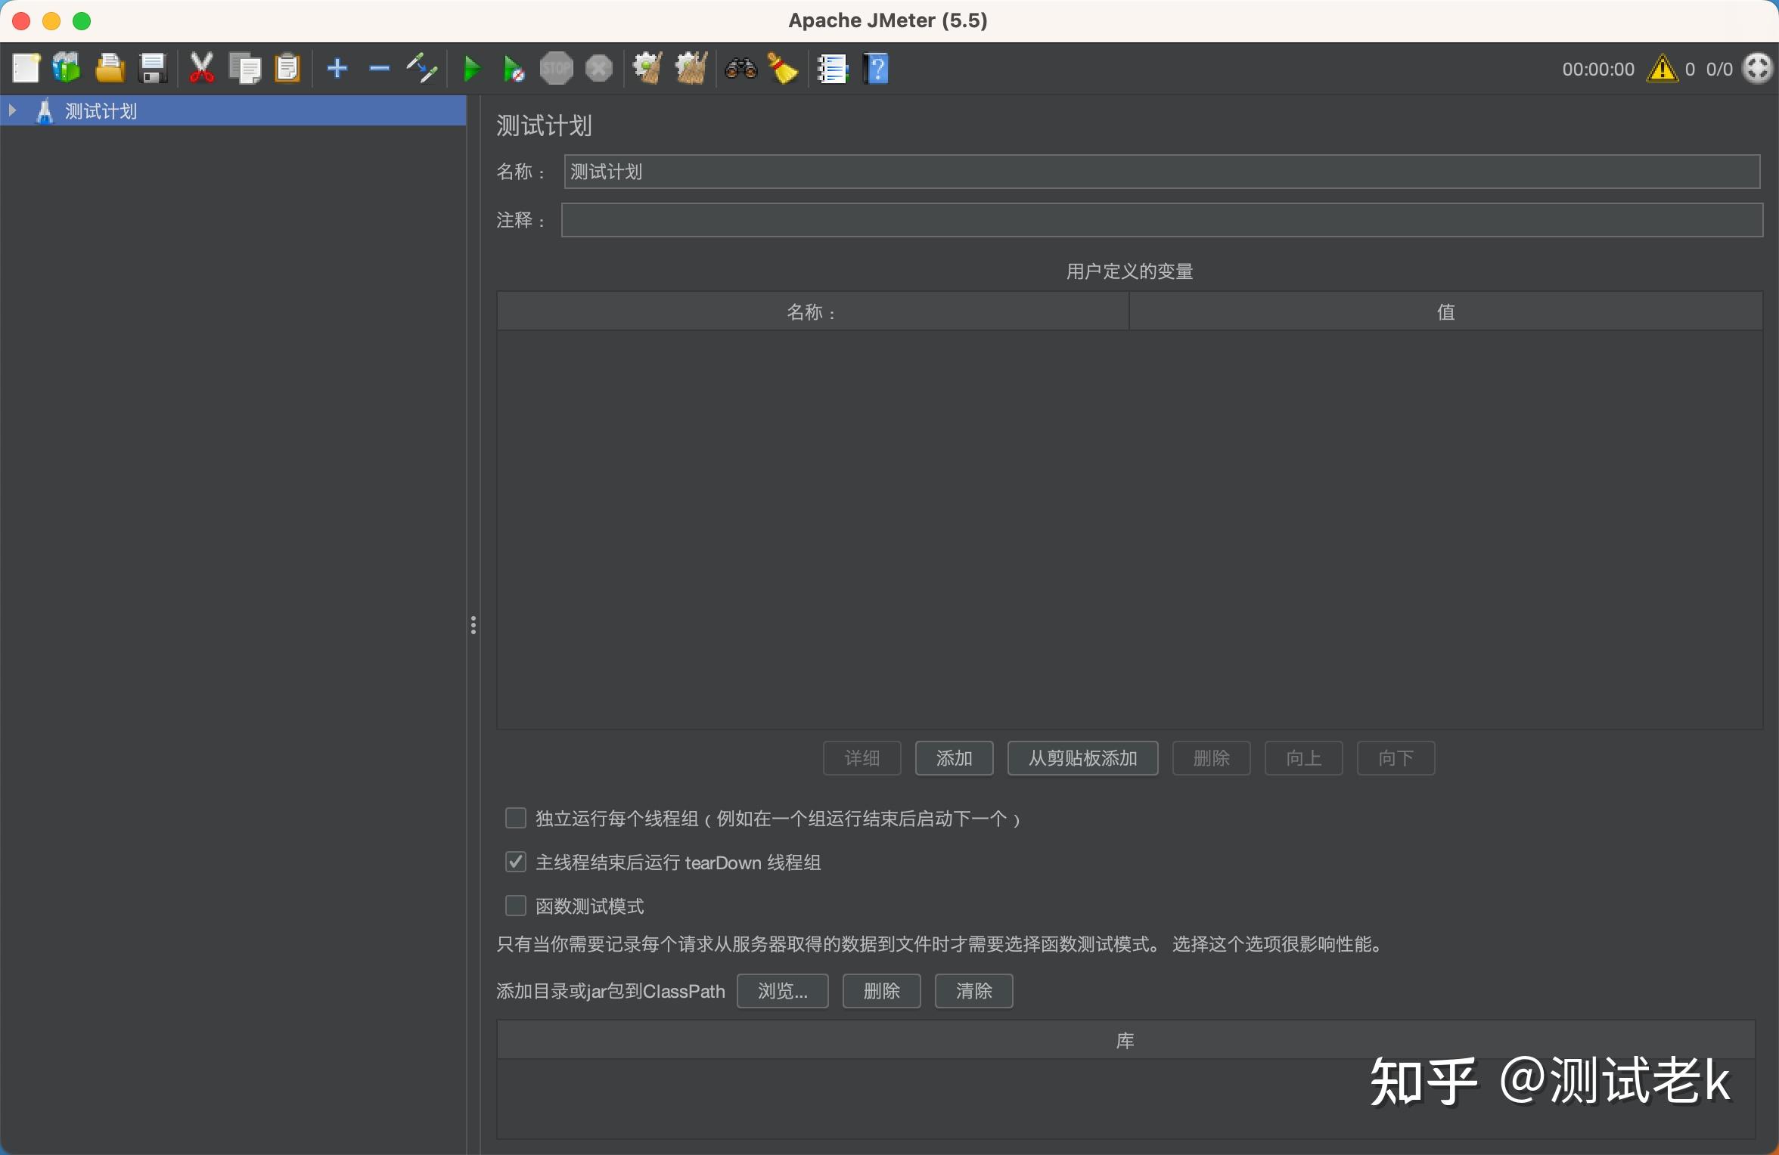Create a new test plan

tap(25, 68)
